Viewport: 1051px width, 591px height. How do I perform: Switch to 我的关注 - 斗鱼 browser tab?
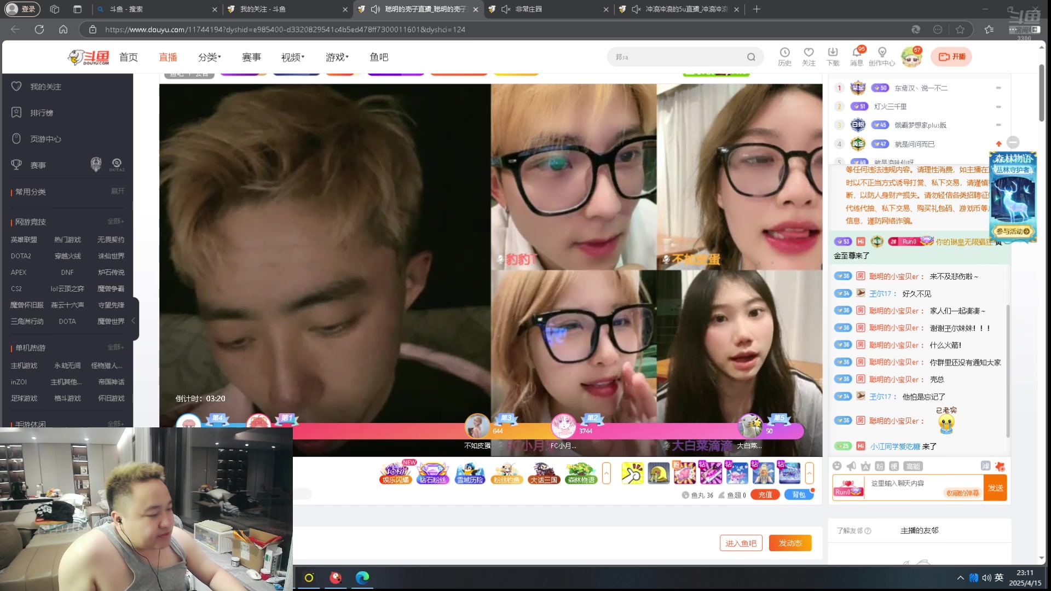[287, 9]
